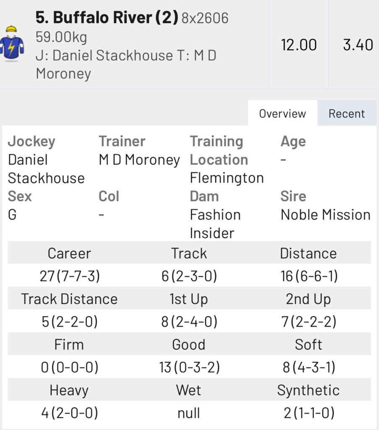The width and height of the screenshot is (379, 430).
Task: Bet on place odds 3.40
Action: coord(358,45)
